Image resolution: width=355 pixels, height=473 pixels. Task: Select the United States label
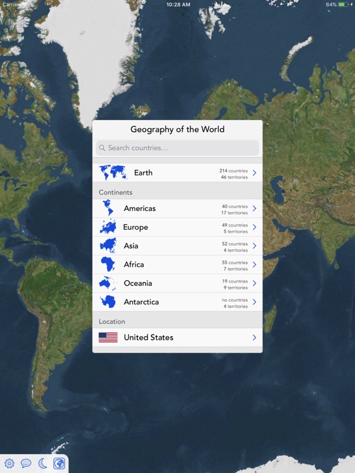pos(149,338)
